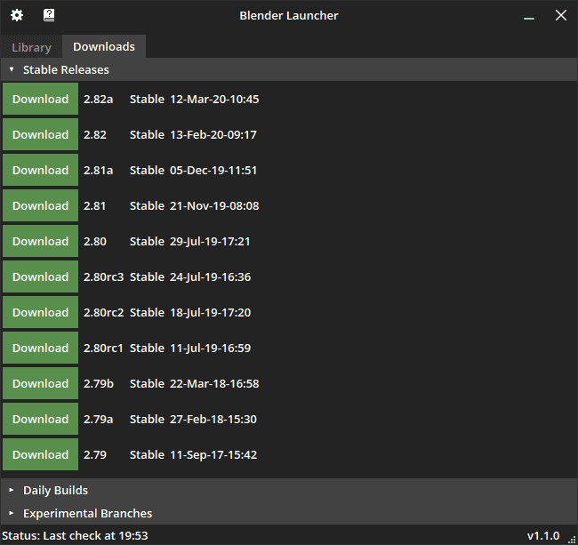The image size is (578, 545).
Task: Click the 29-Jul-19-17:21 date text
Action: pos(210,242)
